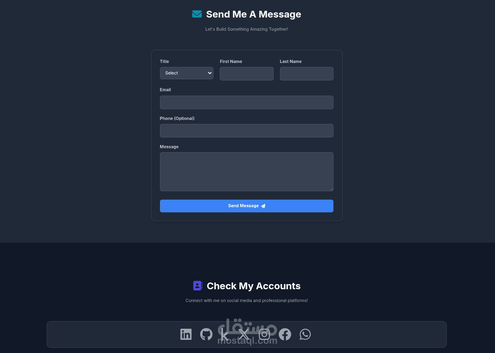Open the Facebook icon link
This screenshot has height=353, width=495.
pyautogui.click(x=285, y=334)
